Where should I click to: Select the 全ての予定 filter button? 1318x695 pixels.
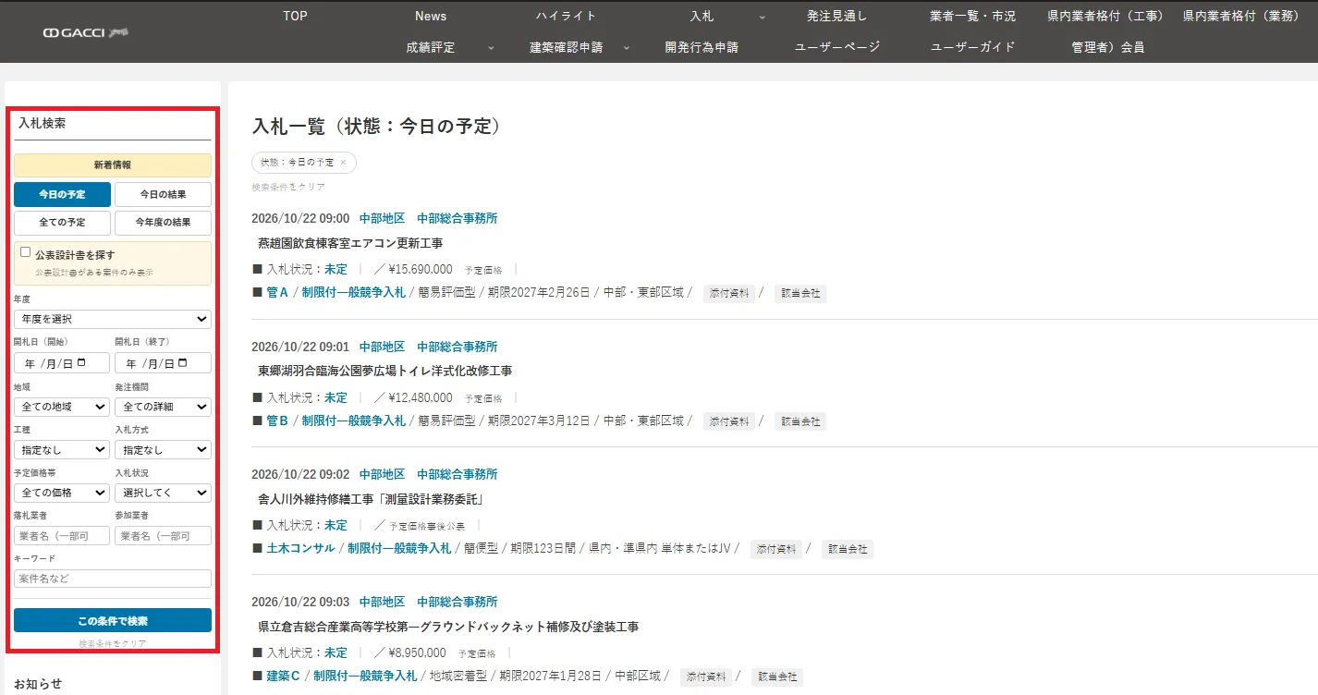tap(62, 223)
